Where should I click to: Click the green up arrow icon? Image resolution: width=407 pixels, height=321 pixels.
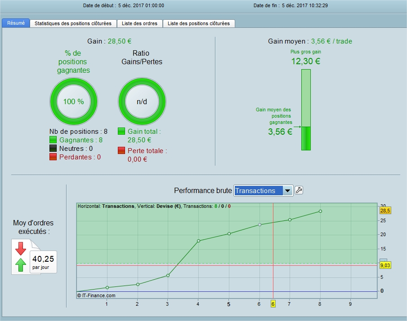coord(21,265)
